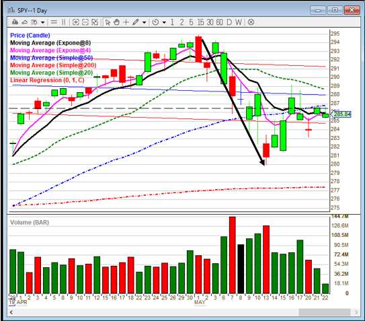365x321 pixels.
Task: Click the May 7 volume bar
Action: pos(233,255)
